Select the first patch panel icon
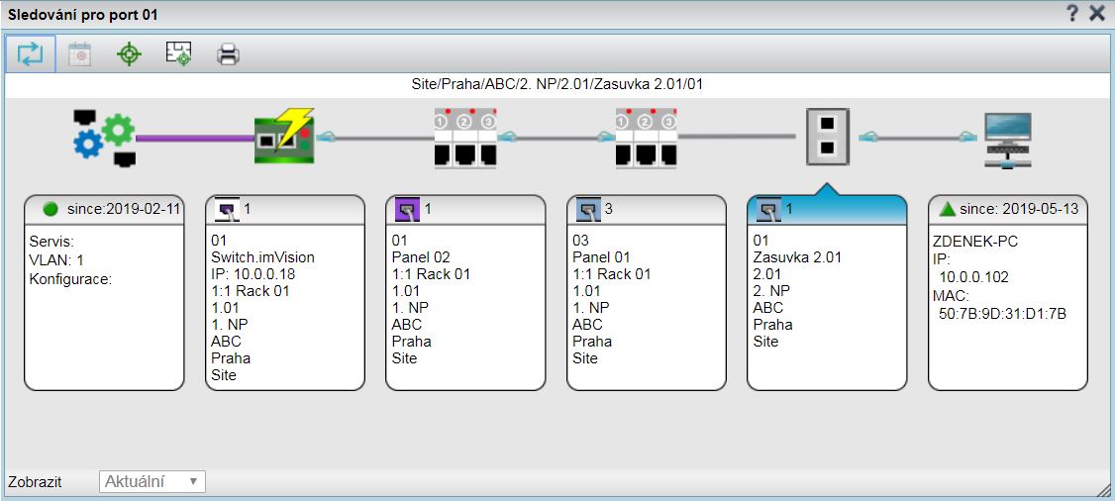 465,138
